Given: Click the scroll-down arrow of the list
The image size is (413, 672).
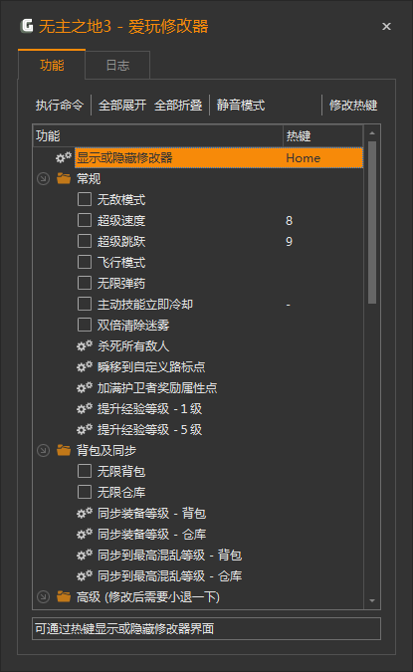Looking at the screenshot, I should click(372, 601).
